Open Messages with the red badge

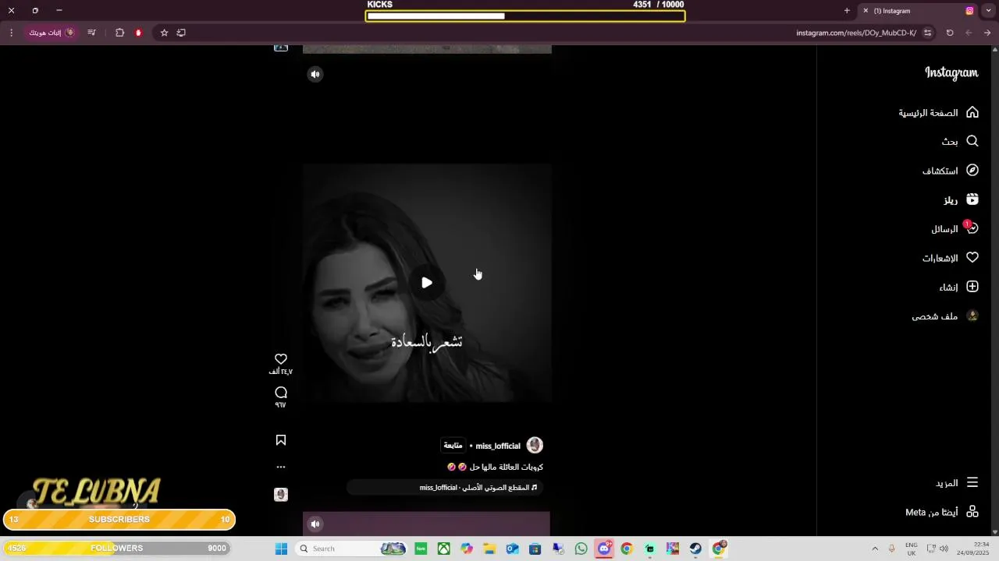point(955,229)
